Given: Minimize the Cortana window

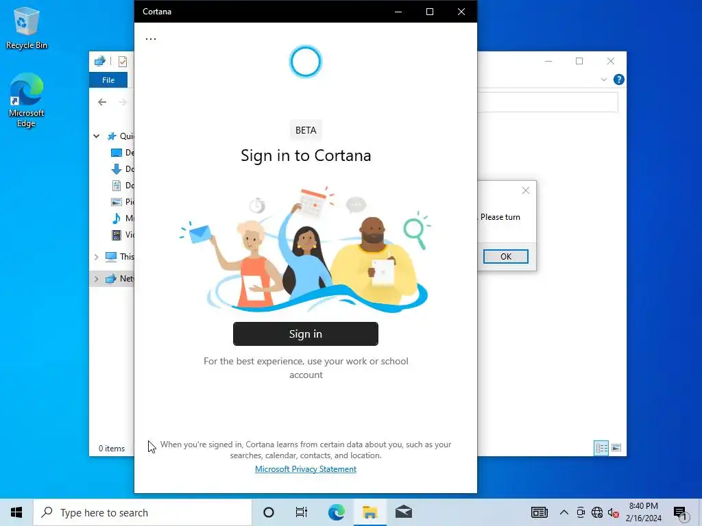Looking at the screenshot, I should point(398,12).
